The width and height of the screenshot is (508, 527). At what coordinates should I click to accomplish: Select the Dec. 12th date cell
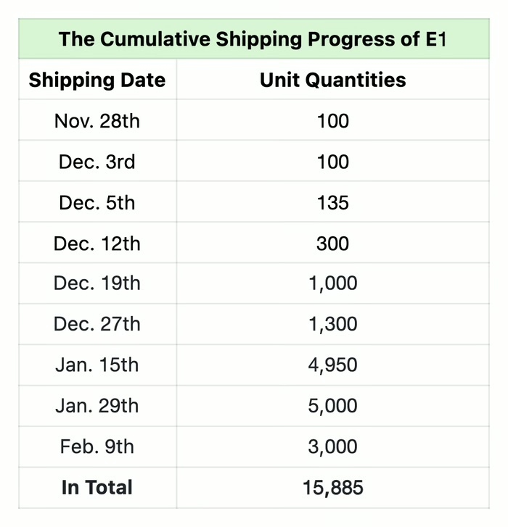[97, 243]
